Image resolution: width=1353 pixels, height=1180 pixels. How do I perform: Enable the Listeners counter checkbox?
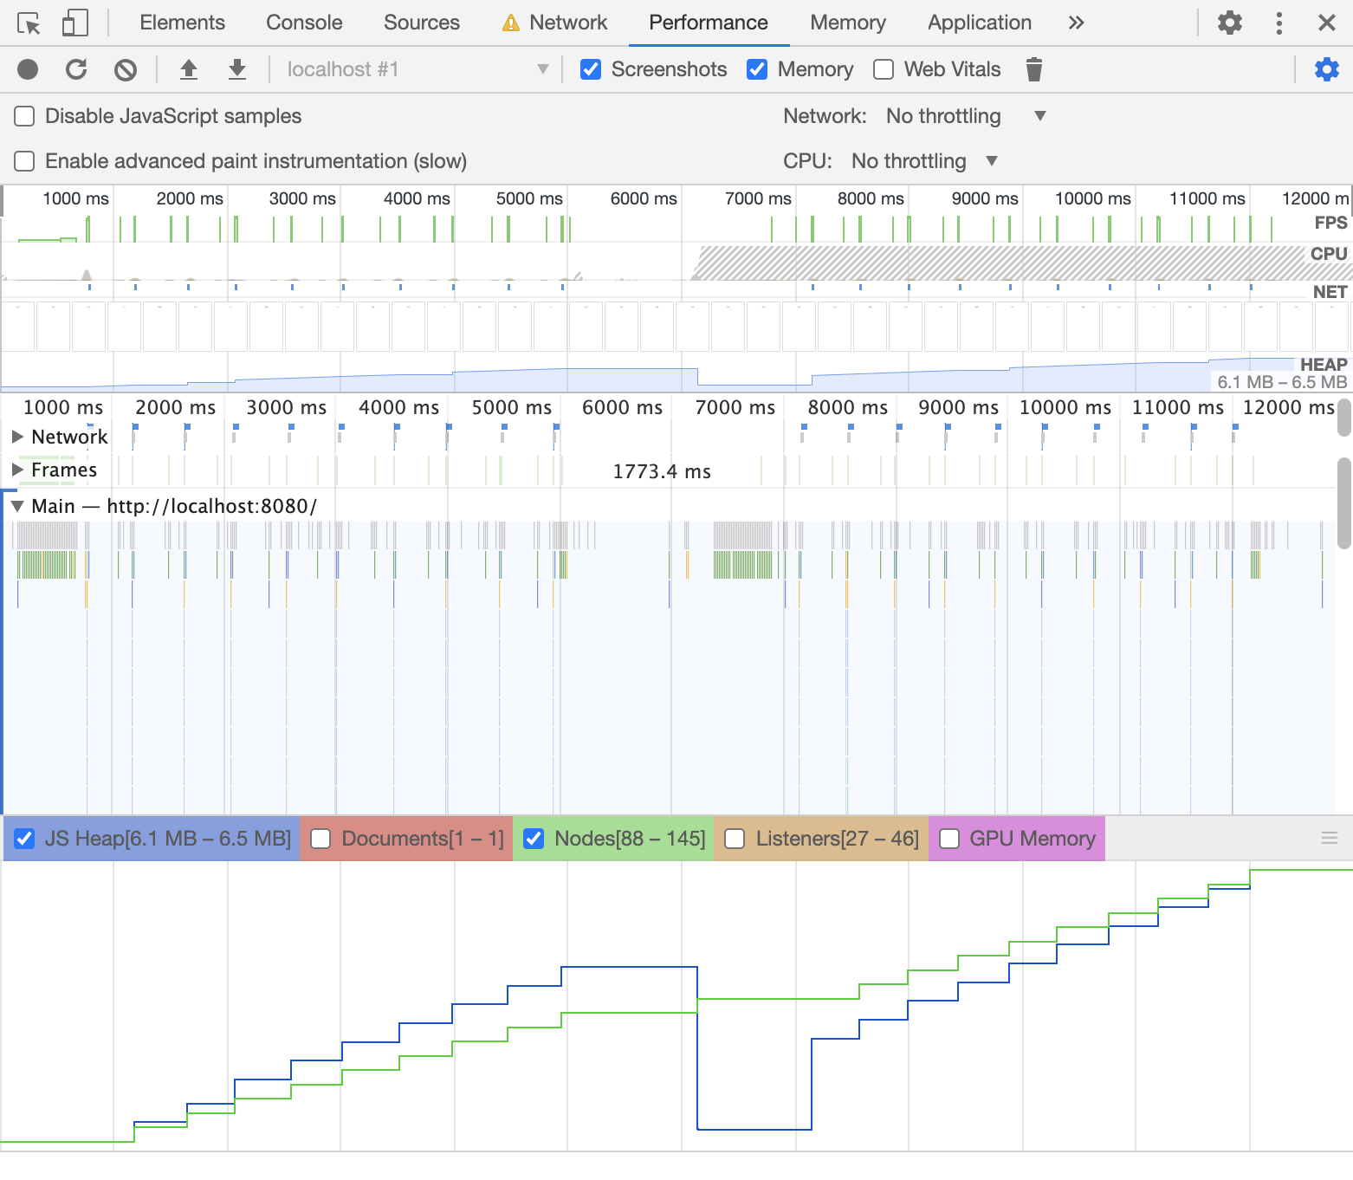pyautogui.click(x=735, y=839)
